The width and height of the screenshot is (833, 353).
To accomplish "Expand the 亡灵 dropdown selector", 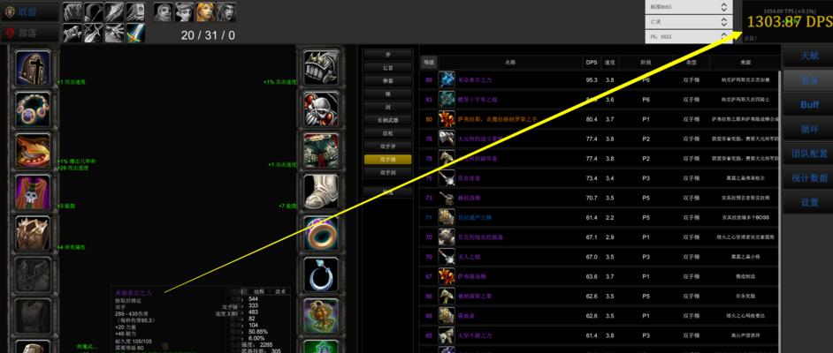I will pyautogui.click(x=689, y=22).
